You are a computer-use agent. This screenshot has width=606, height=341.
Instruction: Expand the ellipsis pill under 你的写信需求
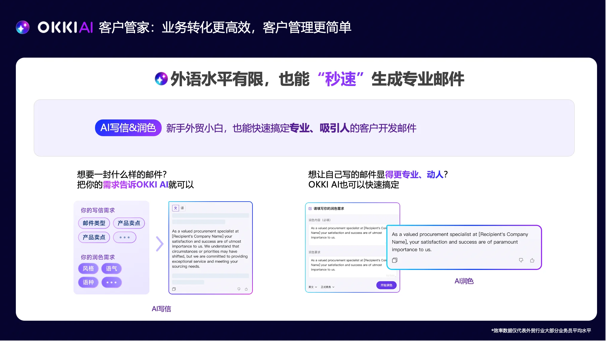click(125, 237)
